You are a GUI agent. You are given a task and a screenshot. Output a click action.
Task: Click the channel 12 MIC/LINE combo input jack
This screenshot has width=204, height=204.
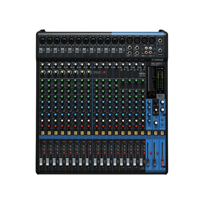pyautogui.click(x=122, y=41)
